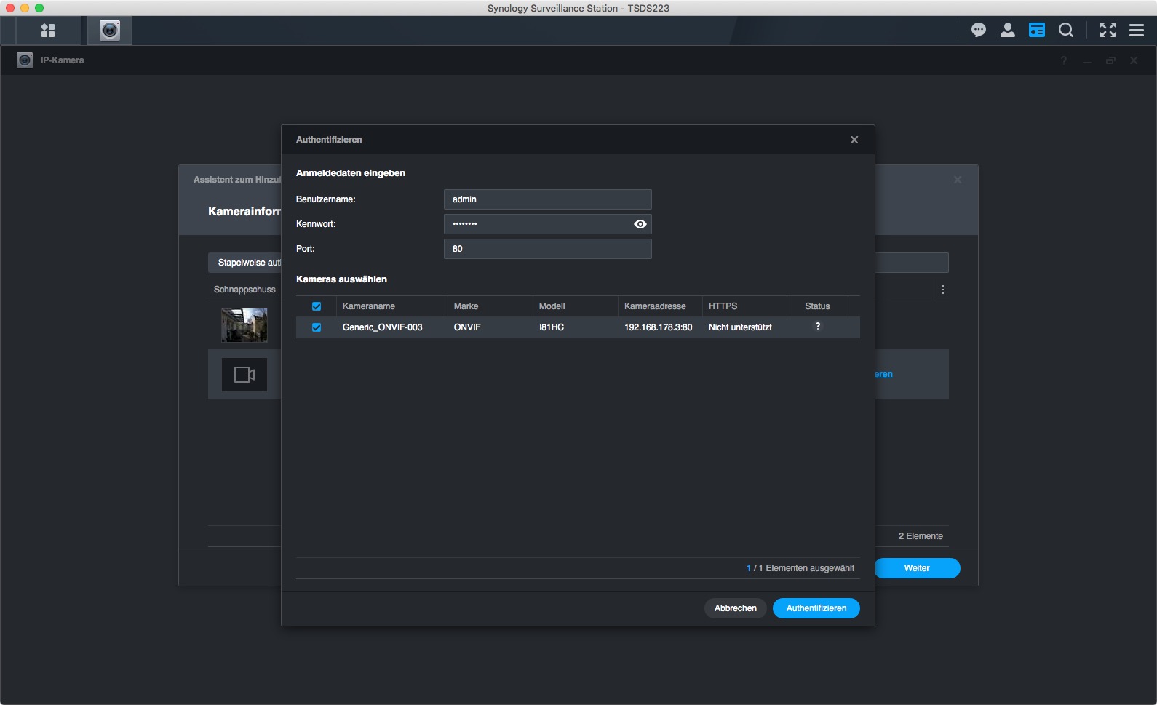Click the question mark status icon
This screenshot has width=1157, height=705.
pos(818,327)
